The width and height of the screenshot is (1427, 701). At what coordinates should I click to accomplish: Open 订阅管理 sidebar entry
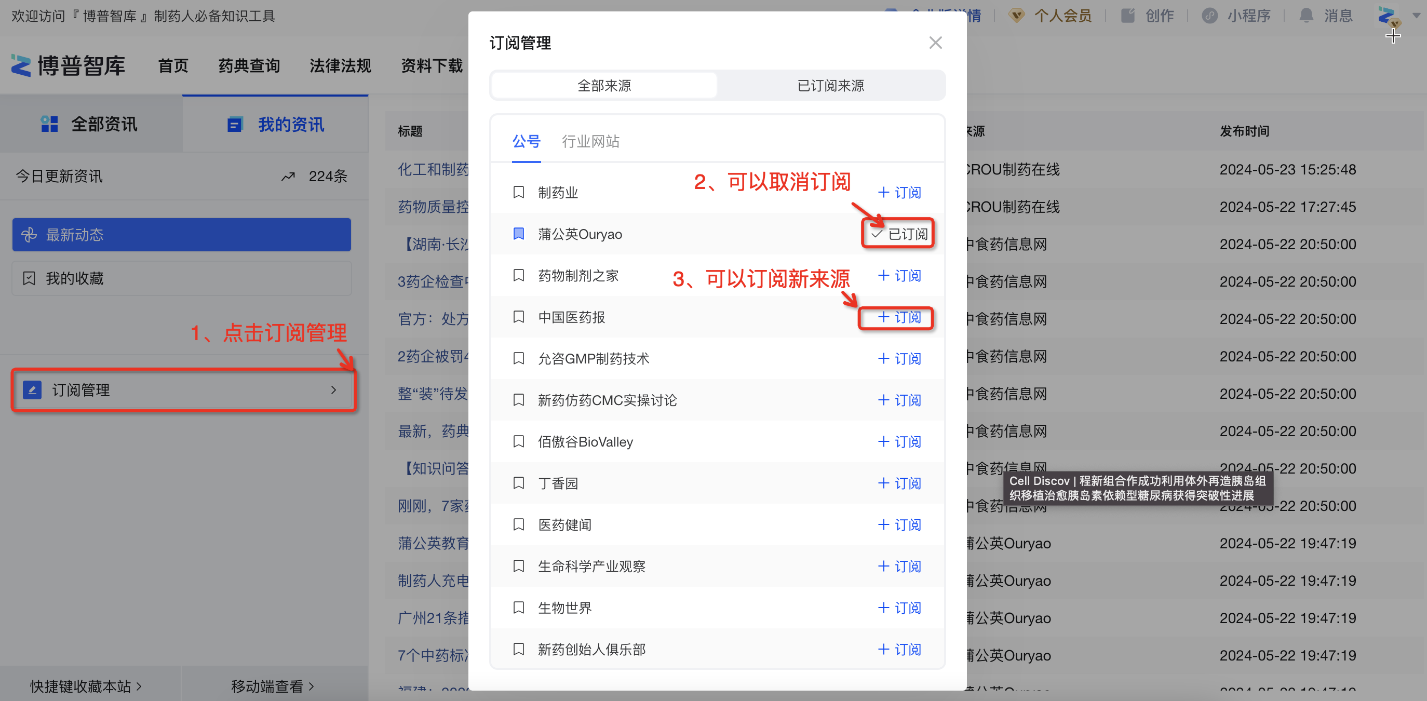point(183,390)
